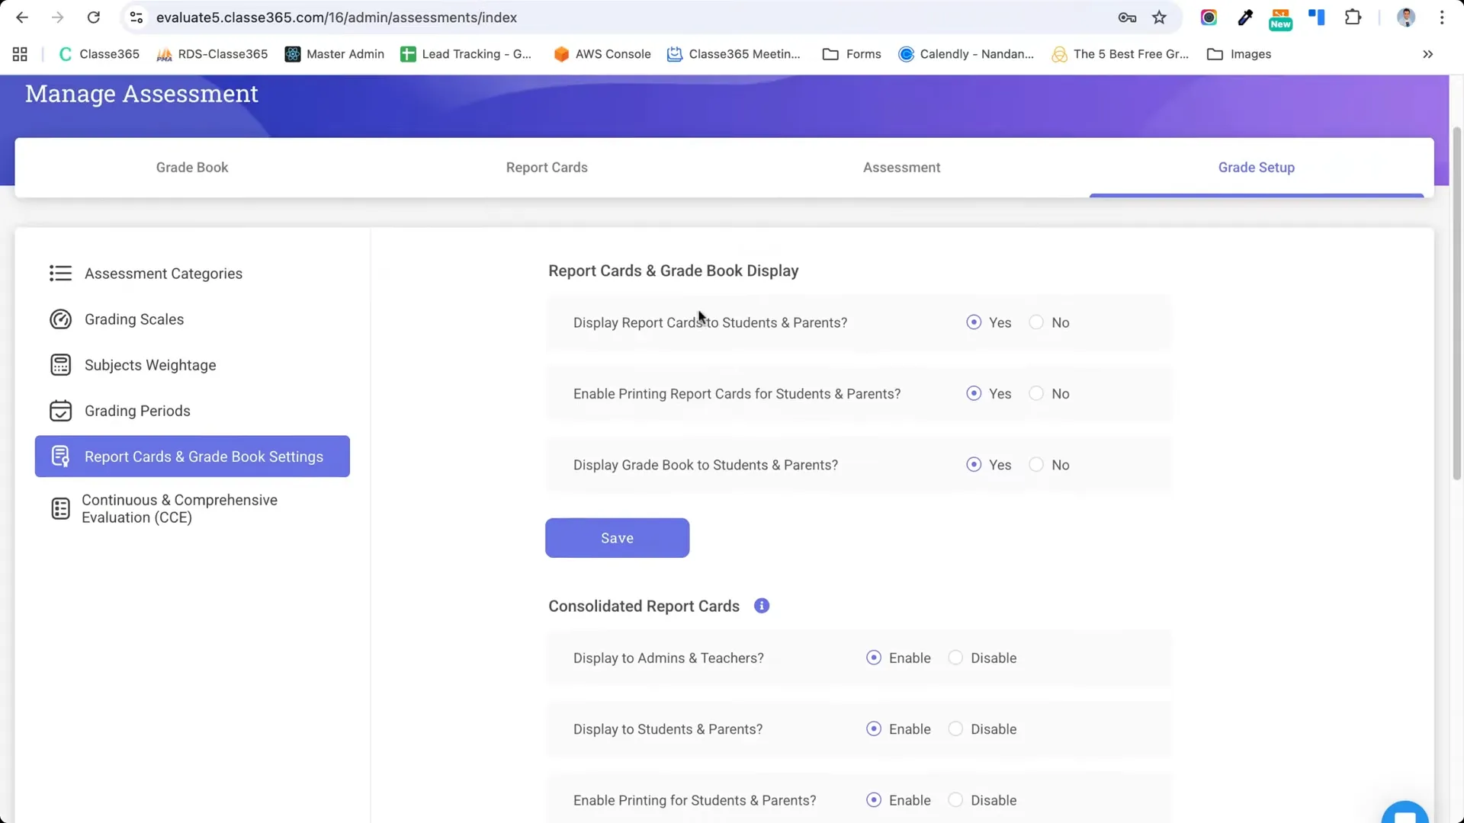Open Assessment Categories in the sidebar

[163, 273]
